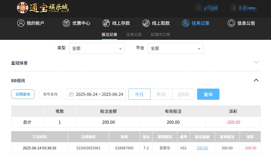Click the 局号 column header

click(x=124, y=137)
